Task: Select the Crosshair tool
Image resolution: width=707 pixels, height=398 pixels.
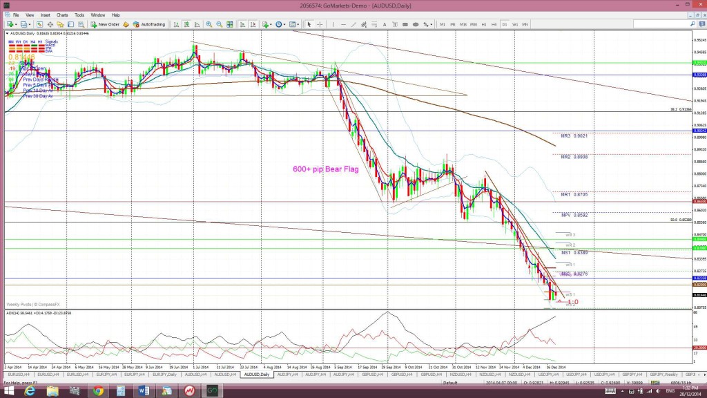Action: pos(320,24)
